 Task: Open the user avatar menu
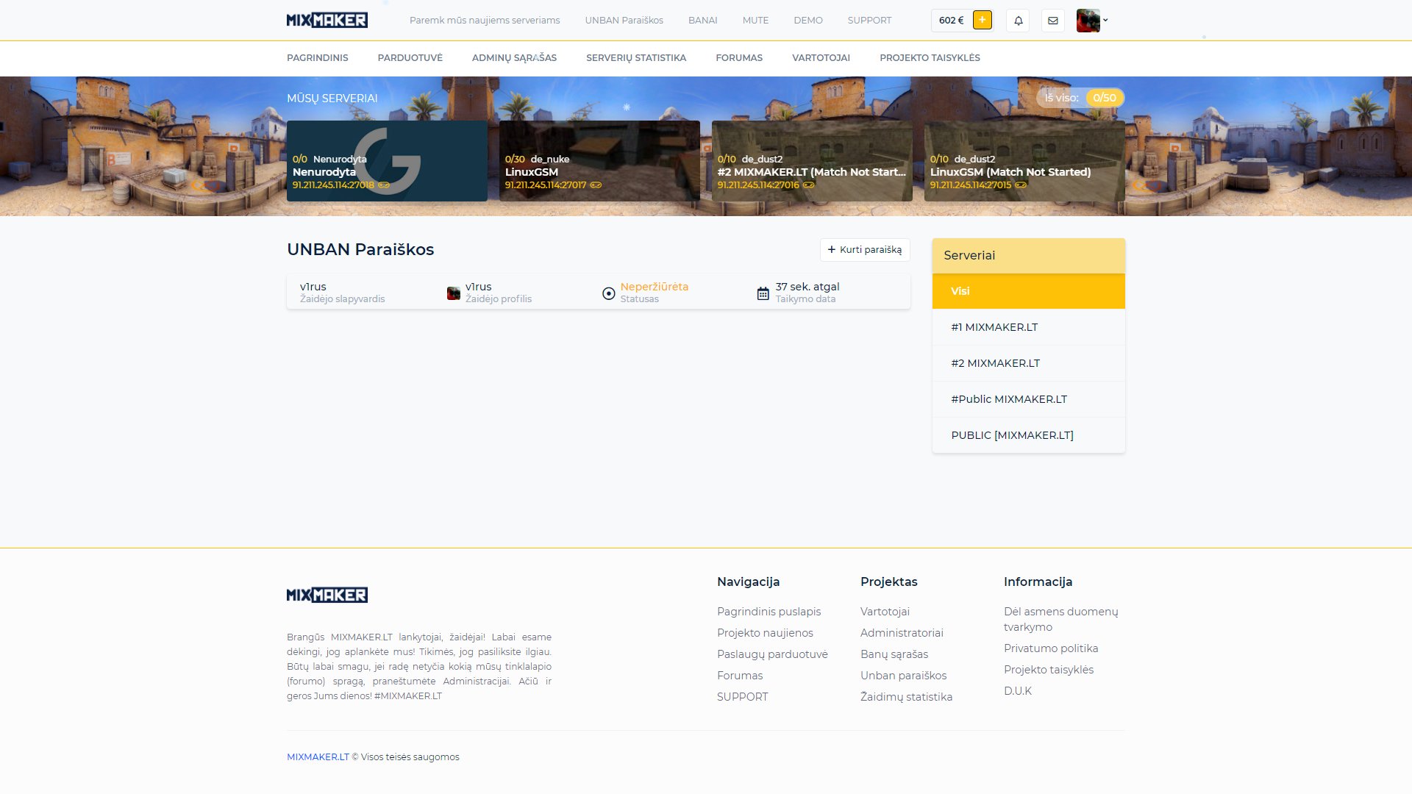[1092, 21]
